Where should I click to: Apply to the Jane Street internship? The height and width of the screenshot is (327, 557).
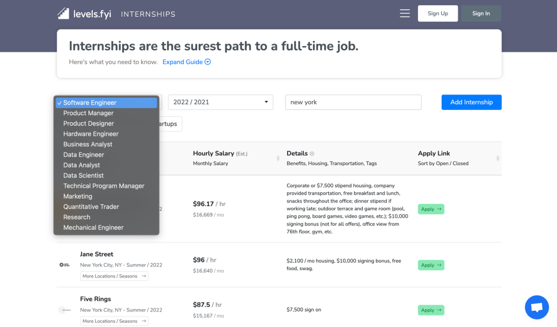click(x=431, y=265)
